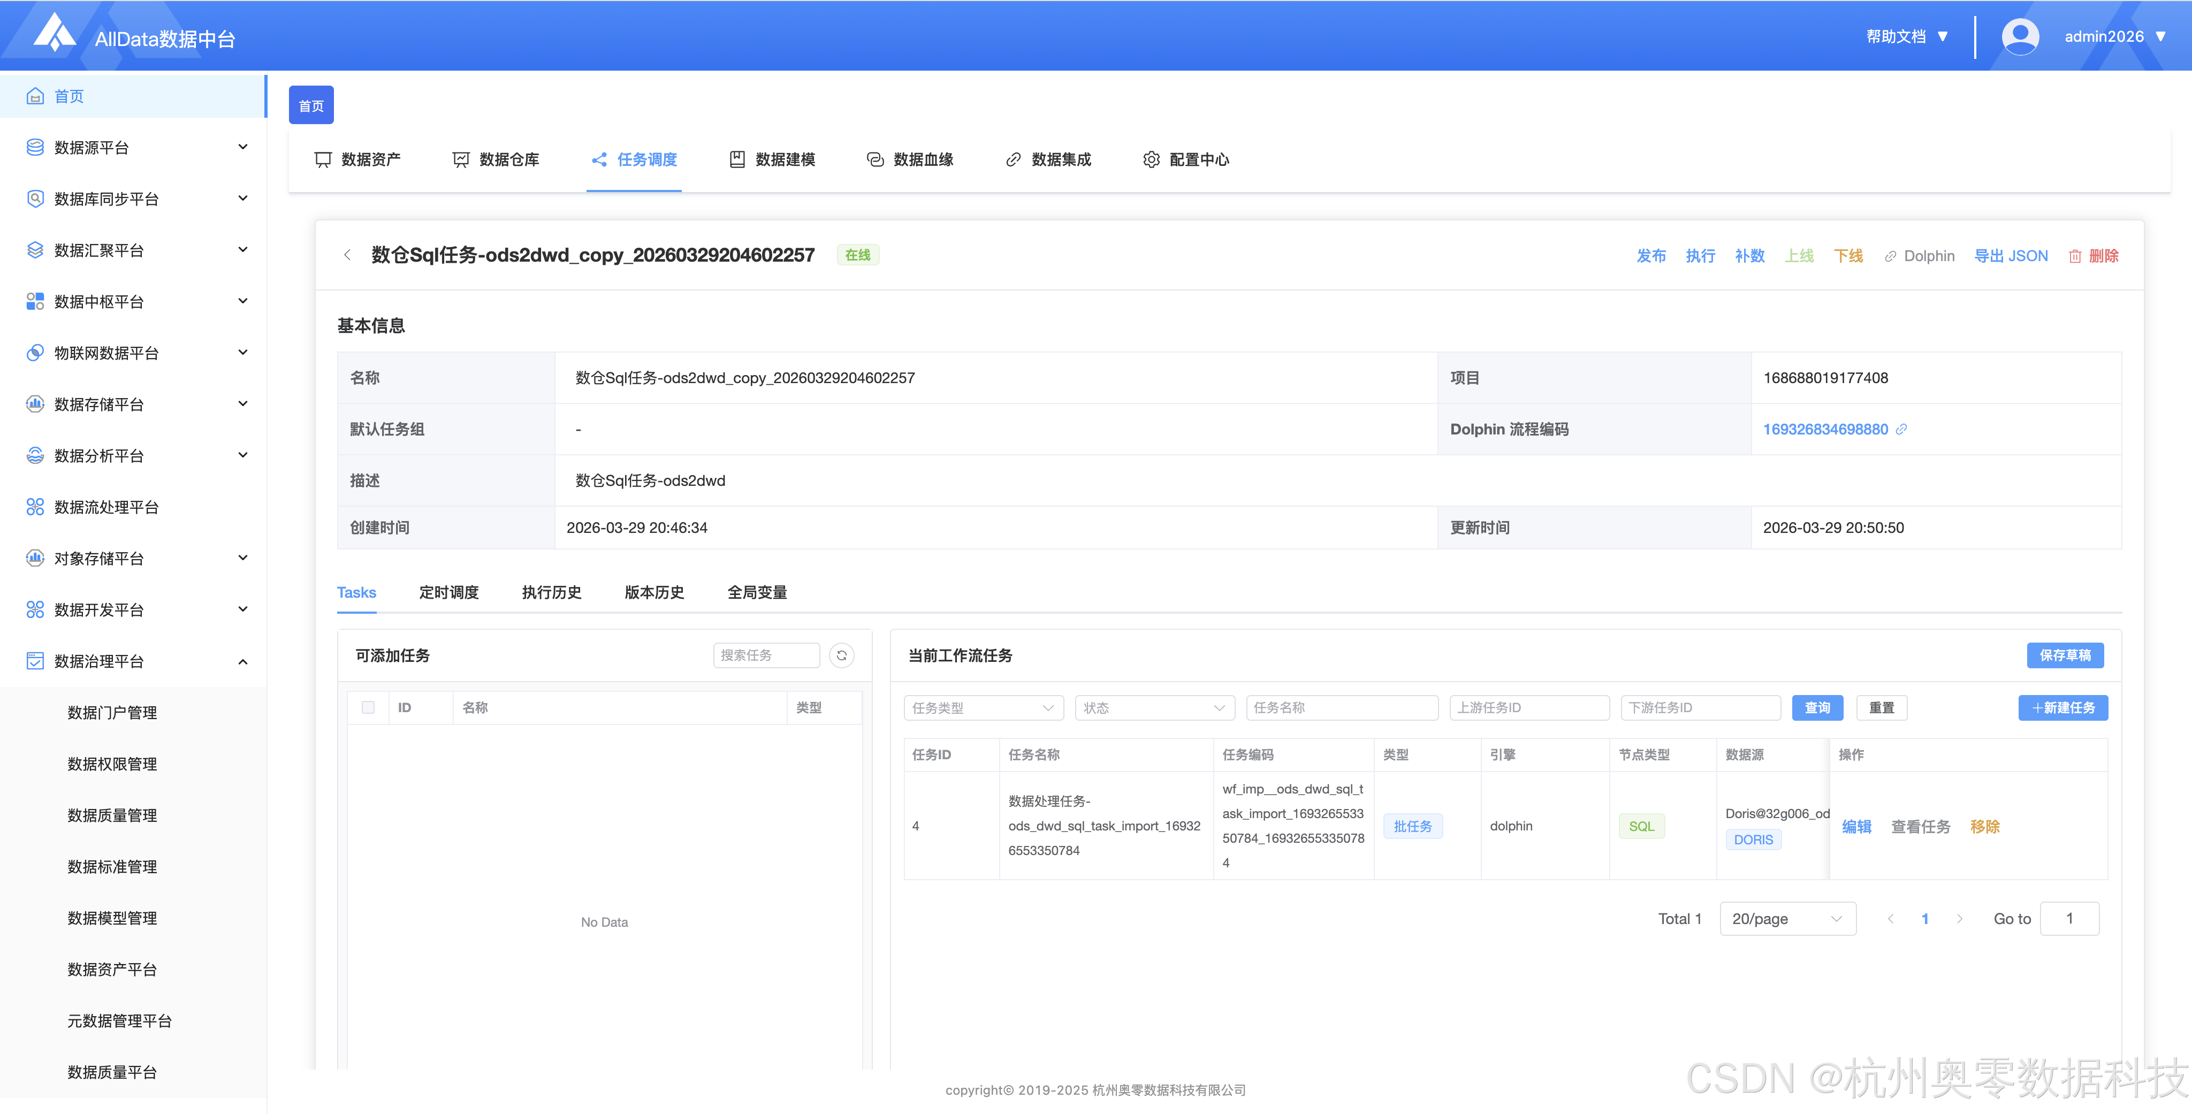Viewport: 2192px width, 1114px height.
Task: Focus the 上游任务ID filter field
Action: [1529, 708]
